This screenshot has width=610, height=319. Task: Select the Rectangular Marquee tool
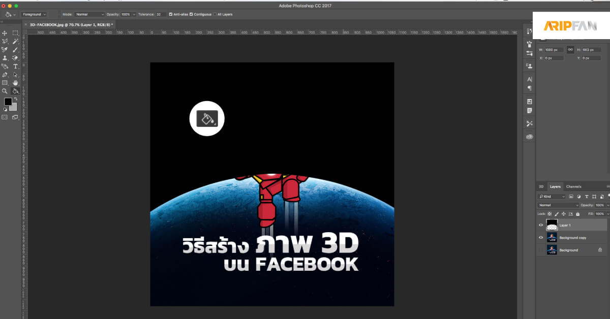[15, 33]
